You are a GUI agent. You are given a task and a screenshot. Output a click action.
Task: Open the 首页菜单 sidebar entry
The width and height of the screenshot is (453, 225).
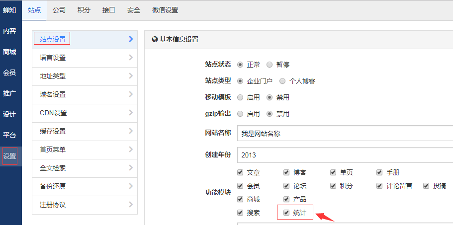85,150
